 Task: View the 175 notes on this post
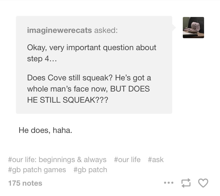tap(25, 183)
